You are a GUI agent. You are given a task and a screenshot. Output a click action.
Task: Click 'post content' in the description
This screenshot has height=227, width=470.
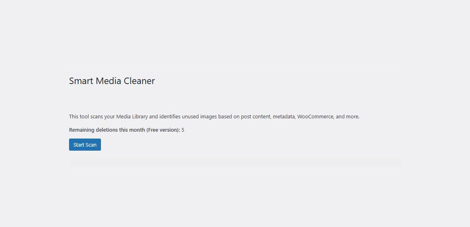(255, 117)
